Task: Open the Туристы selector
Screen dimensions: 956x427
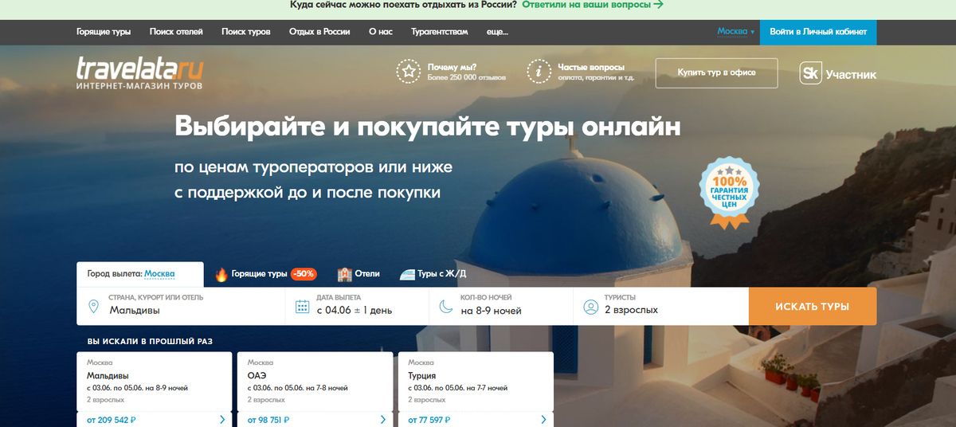Action: point(660,306)
